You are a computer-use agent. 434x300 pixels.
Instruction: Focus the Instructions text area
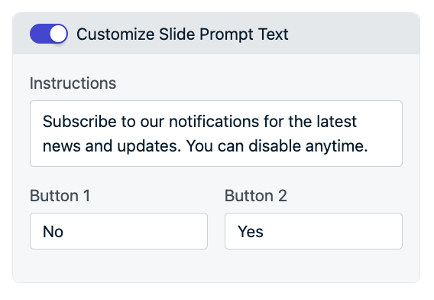click(x=216, y=134)
